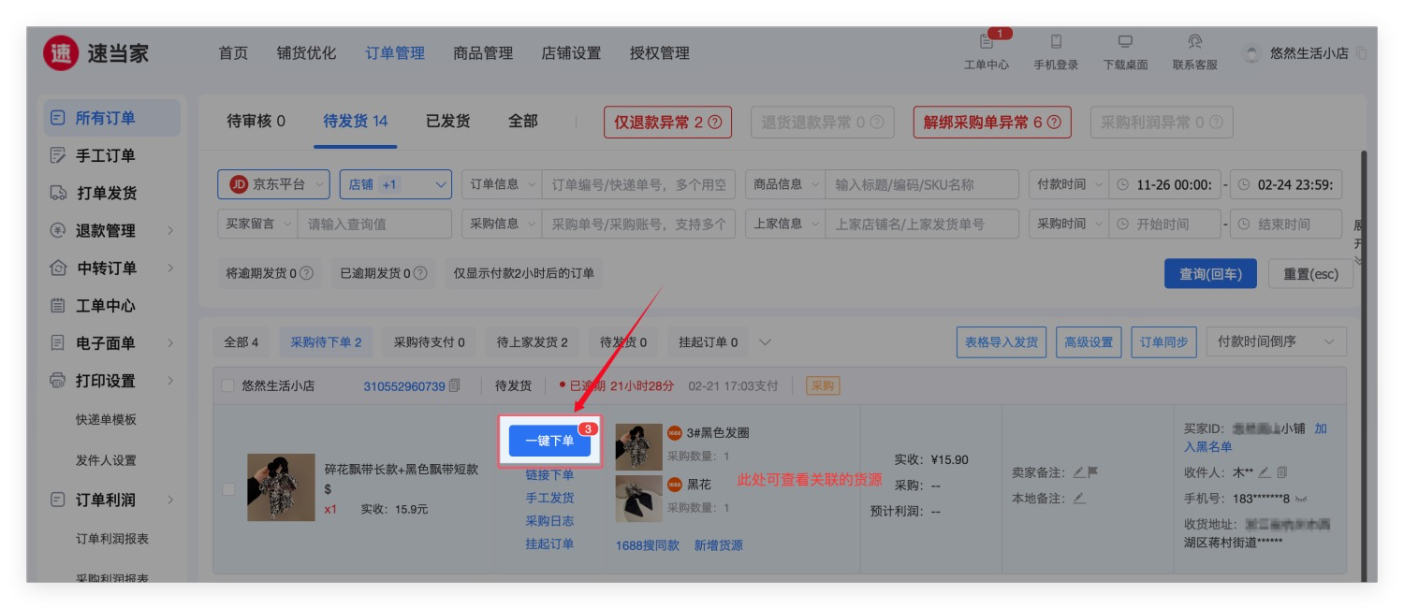
Task: Open the 工单中心 icon in top bar
Action: (986, 43)
